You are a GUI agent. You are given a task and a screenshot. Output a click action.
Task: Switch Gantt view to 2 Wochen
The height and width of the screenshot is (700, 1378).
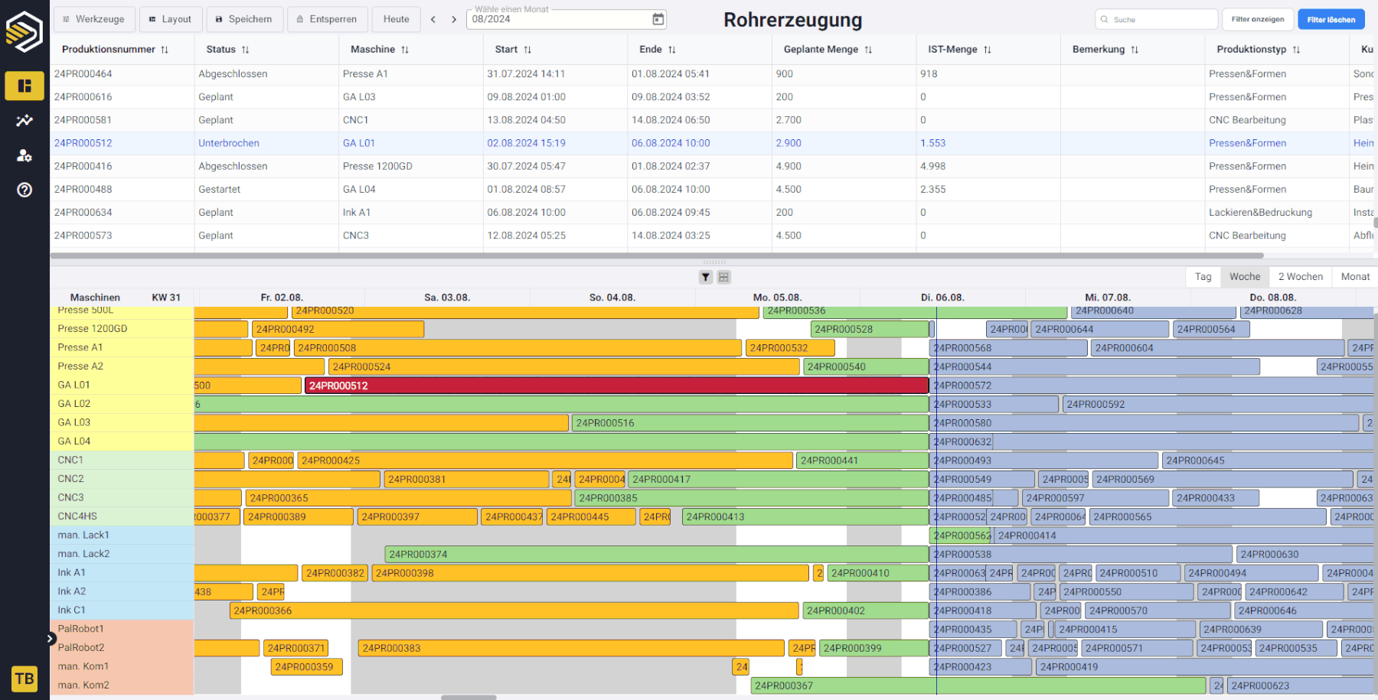[1300, 277]
